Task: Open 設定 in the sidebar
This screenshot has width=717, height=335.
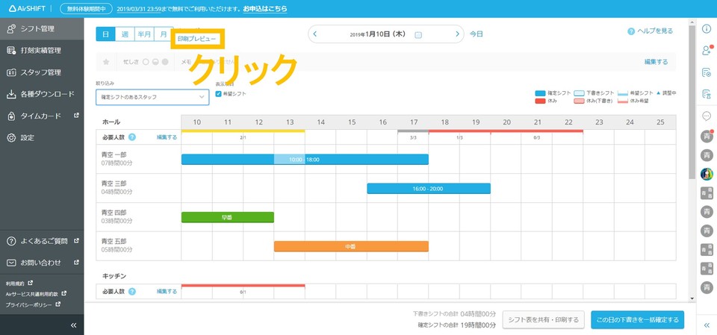Action: (x=42, y=137)
